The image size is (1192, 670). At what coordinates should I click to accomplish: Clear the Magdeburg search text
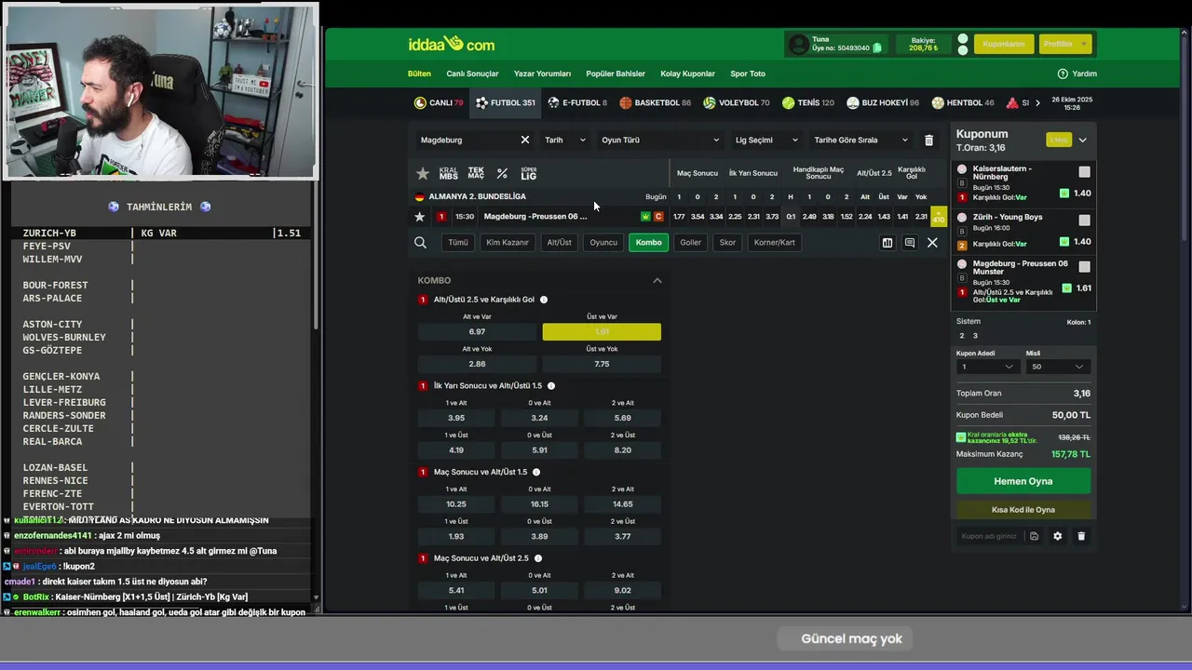[524, 140]
